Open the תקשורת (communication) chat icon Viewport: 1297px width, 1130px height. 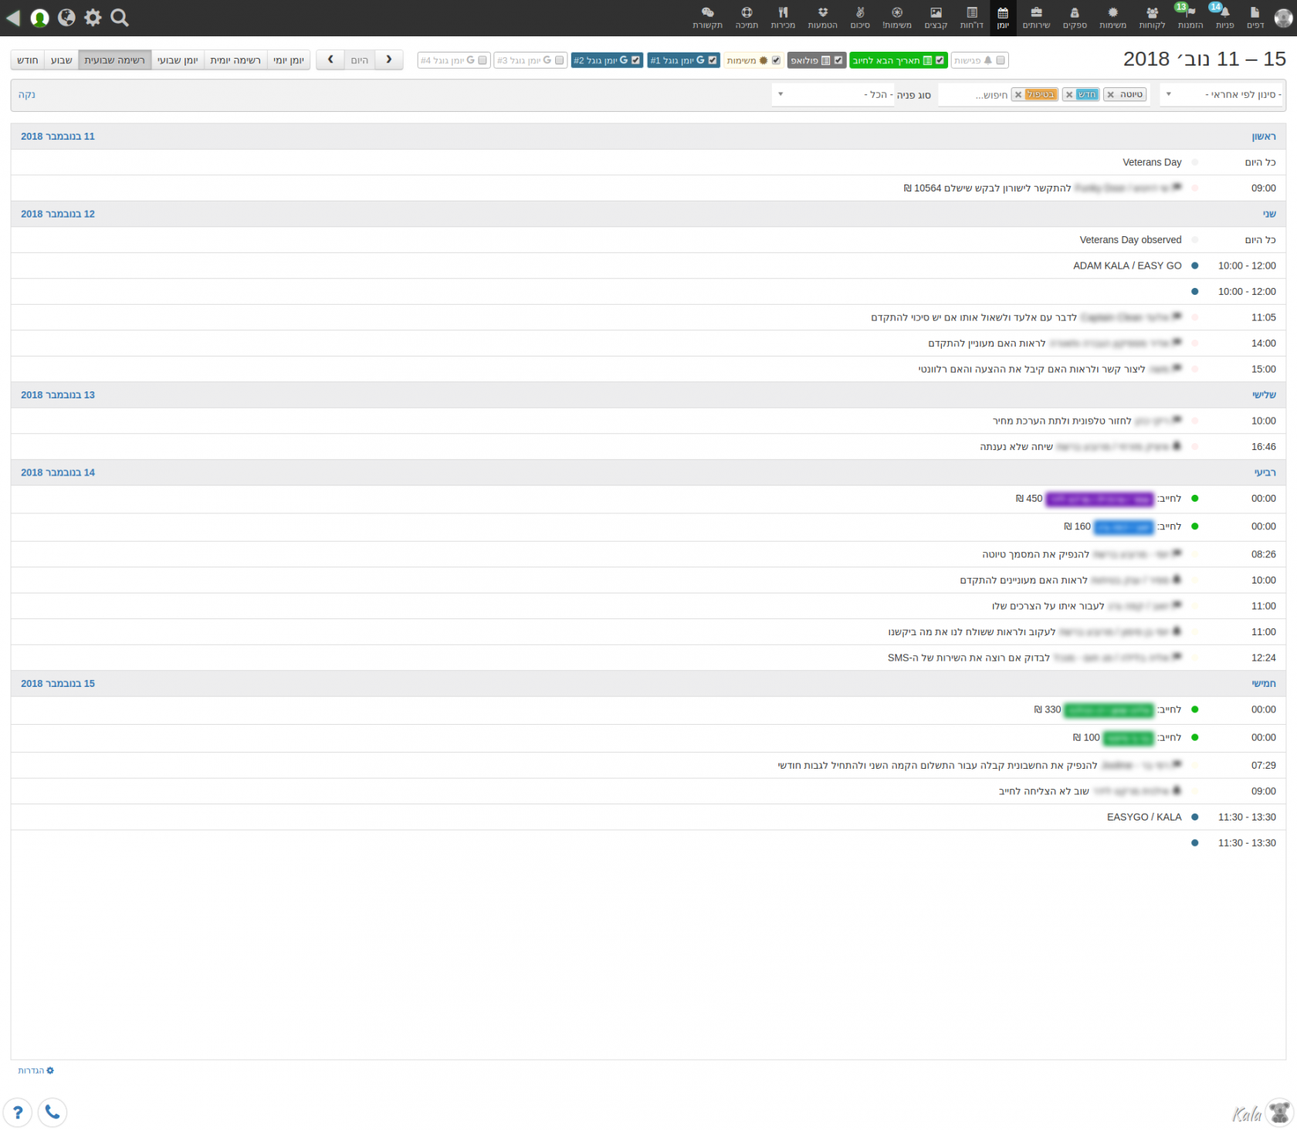707,18
